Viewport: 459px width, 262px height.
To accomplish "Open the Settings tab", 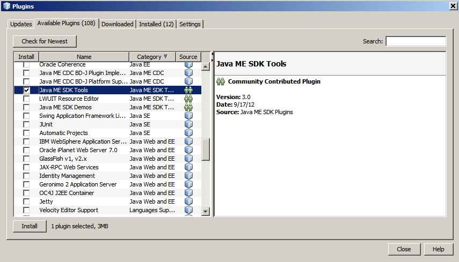I will coord(190,24).
